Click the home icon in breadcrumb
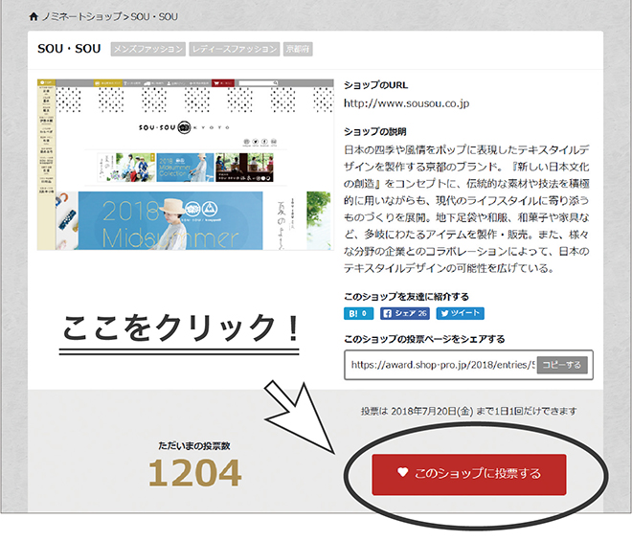Viewport: 632px width, 541px height. 34,16
